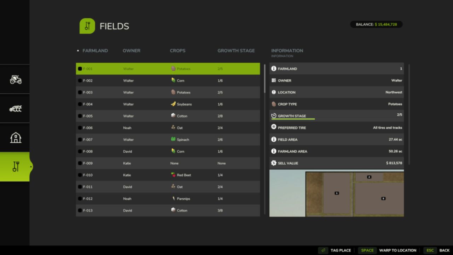
Task: Sort fields by the OWNER column header
Action: coord(131,51)
